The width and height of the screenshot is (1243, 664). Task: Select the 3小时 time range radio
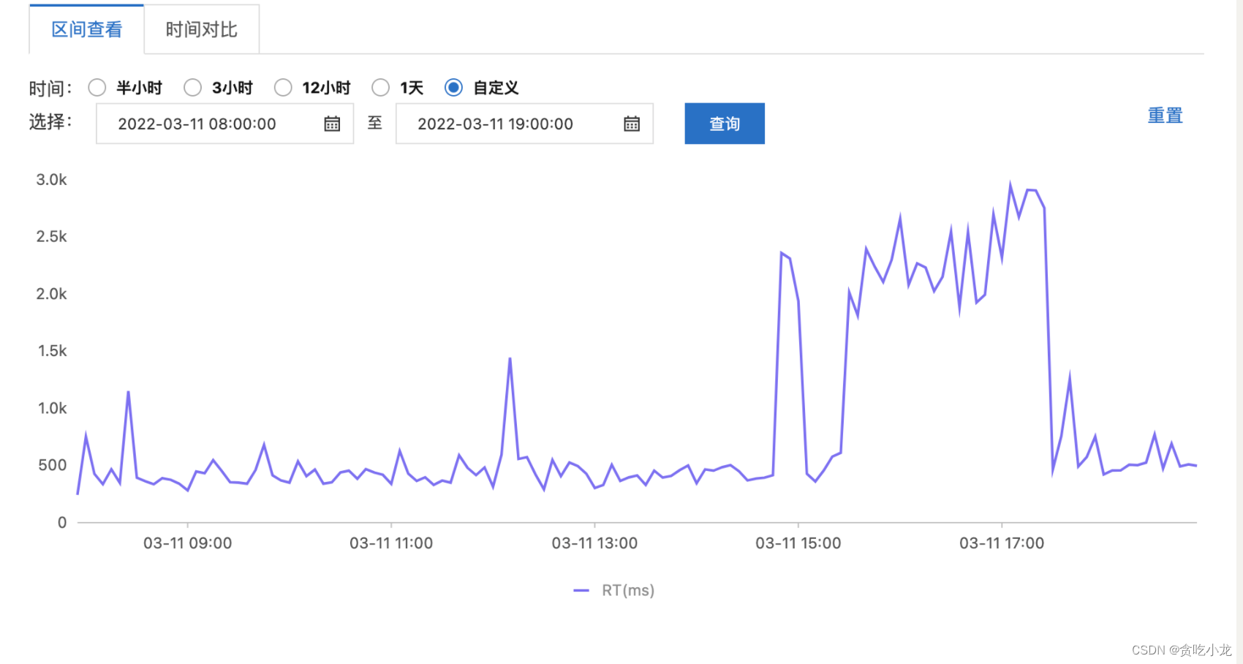click(x=193, y=88)
